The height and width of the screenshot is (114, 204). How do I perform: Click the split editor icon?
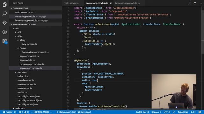pyautogui.click(x=195, y=3)
